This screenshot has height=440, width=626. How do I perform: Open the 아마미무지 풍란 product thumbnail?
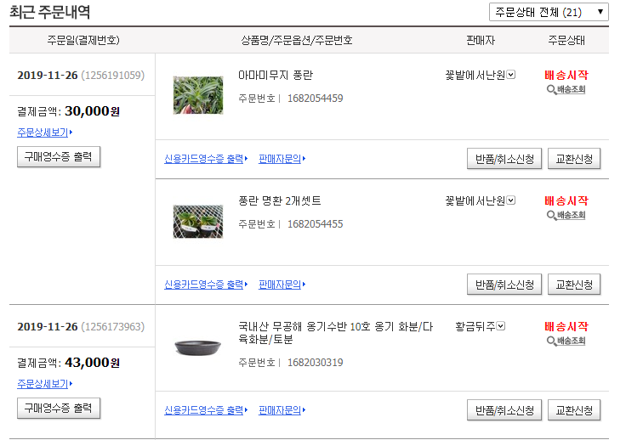point(198,95)
